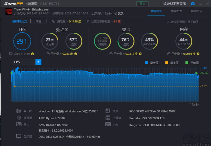This screenshot has width=211, height=146.
Task: Click the main disk drive icon
Action: 108,118
